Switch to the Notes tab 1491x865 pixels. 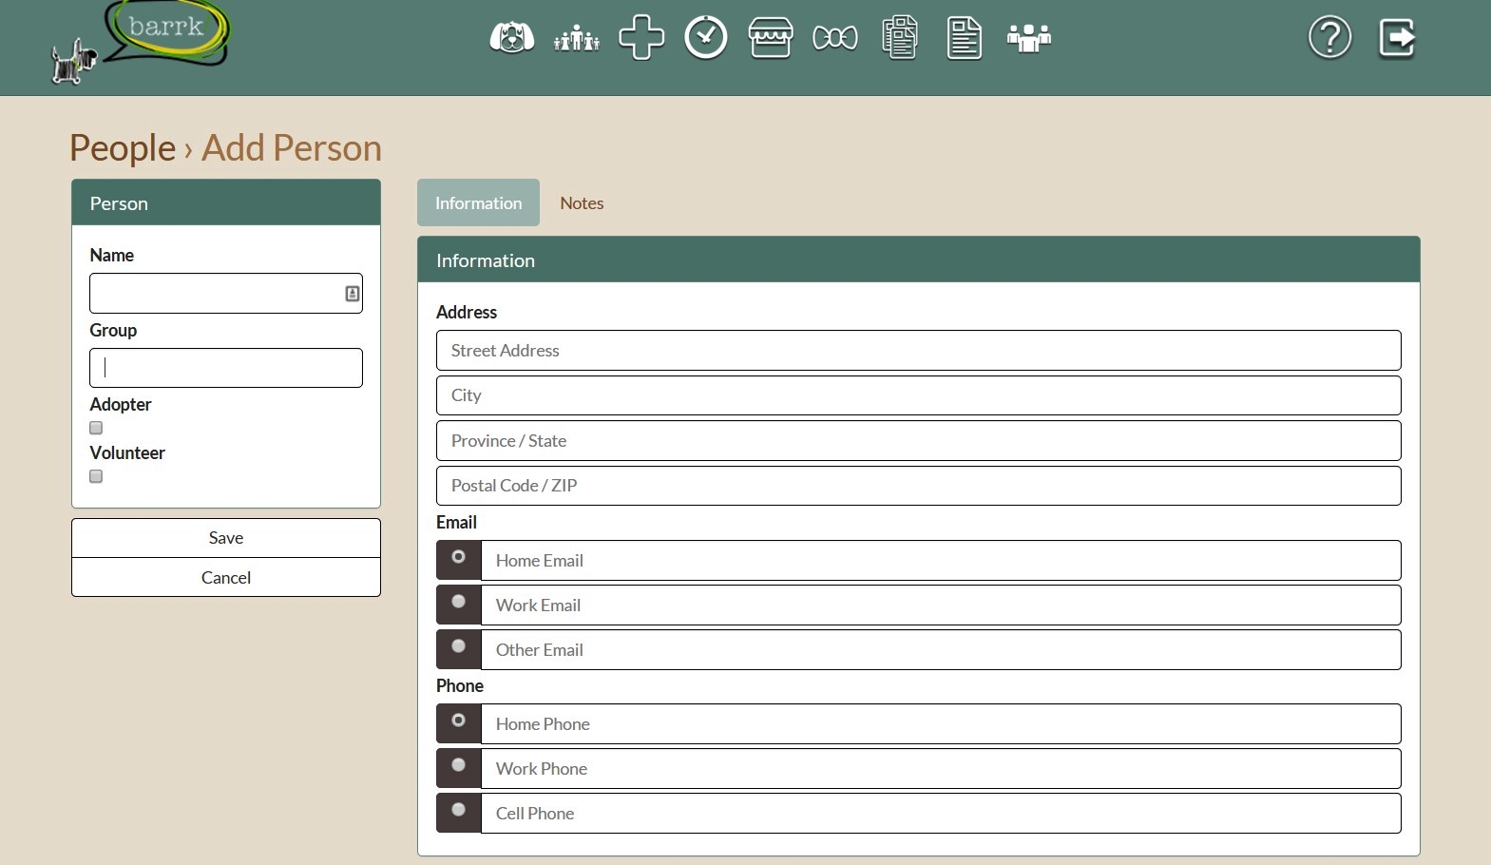[582, 202]
